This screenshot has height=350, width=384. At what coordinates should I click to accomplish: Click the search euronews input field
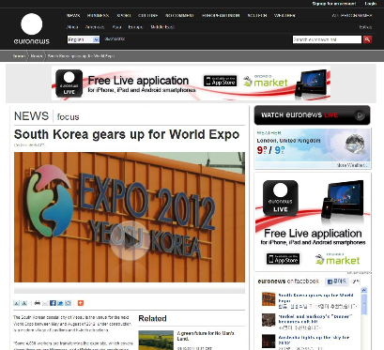[327, 39]
